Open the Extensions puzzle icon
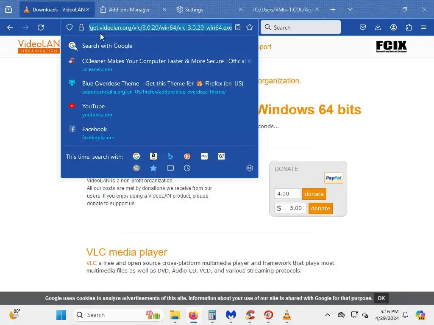Viewport: 434px width, 325px height. 409,27
